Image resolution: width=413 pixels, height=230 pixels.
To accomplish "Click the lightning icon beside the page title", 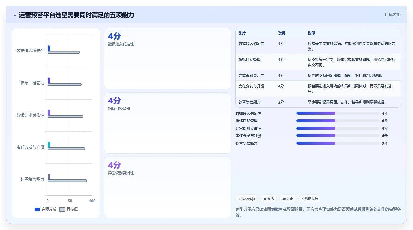I will (x=15, y=15).
